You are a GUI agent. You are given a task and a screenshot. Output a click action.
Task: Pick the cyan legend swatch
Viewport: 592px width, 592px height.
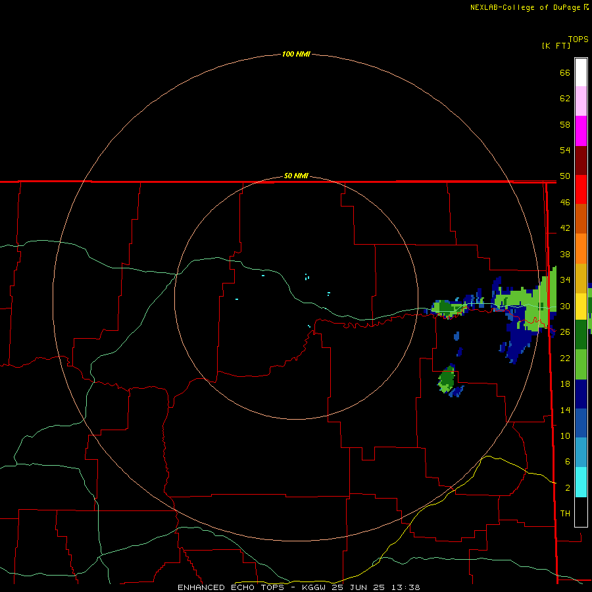click(581, 482)
